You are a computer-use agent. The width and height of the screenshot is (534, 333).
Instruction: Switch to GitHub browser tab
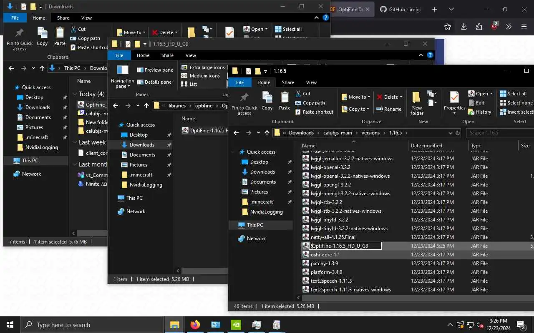pos(401,9)
